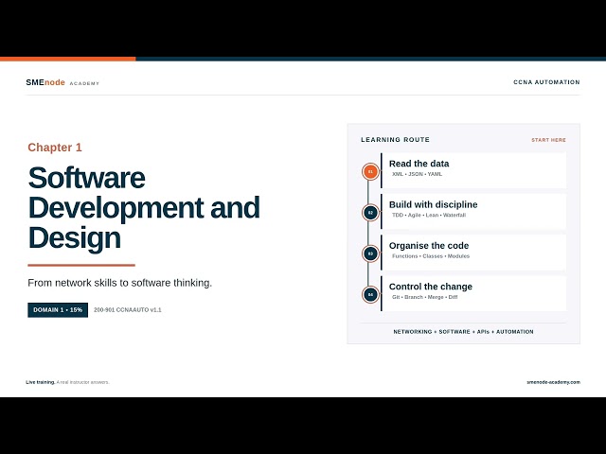
Task: Click the step 02 circle marker
Action: (x=370, y=213)
